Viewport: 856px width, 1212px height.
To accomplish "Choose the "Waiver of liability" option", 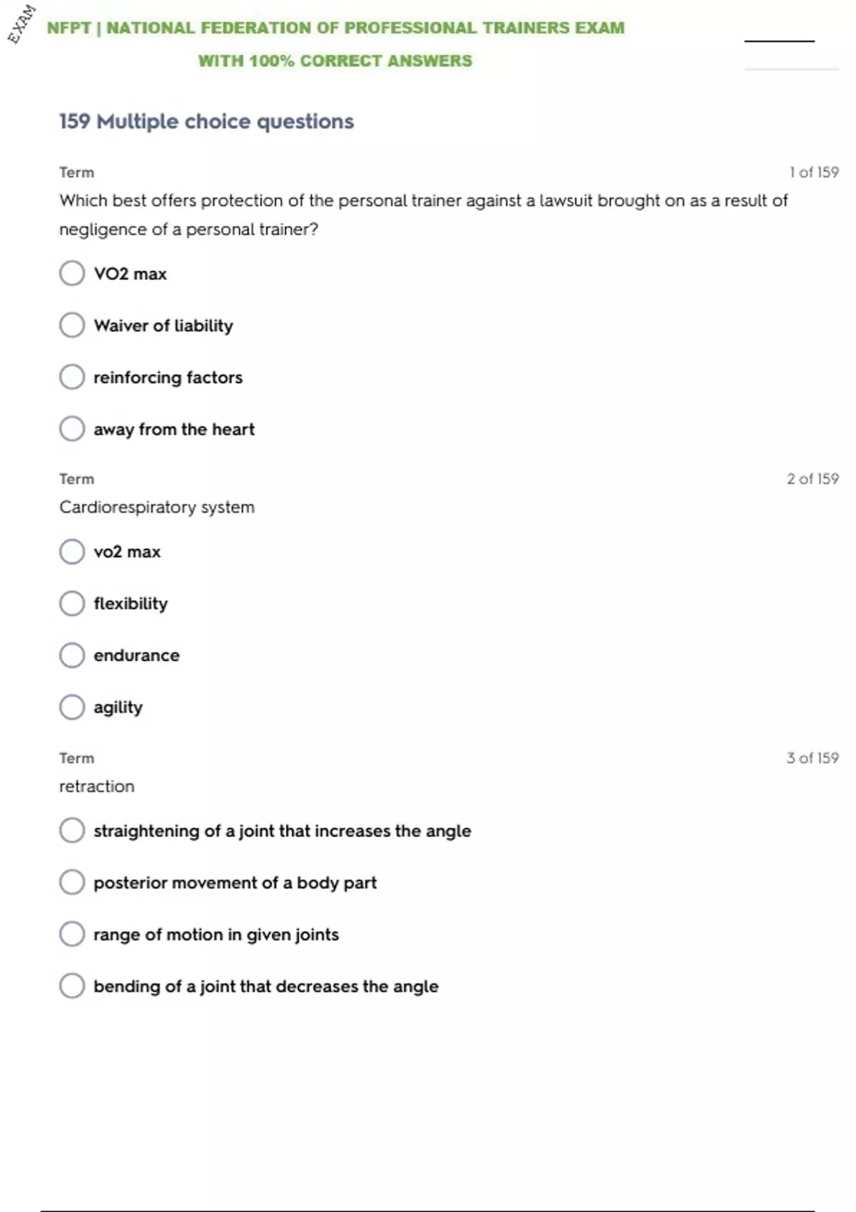I will (72, 325).
